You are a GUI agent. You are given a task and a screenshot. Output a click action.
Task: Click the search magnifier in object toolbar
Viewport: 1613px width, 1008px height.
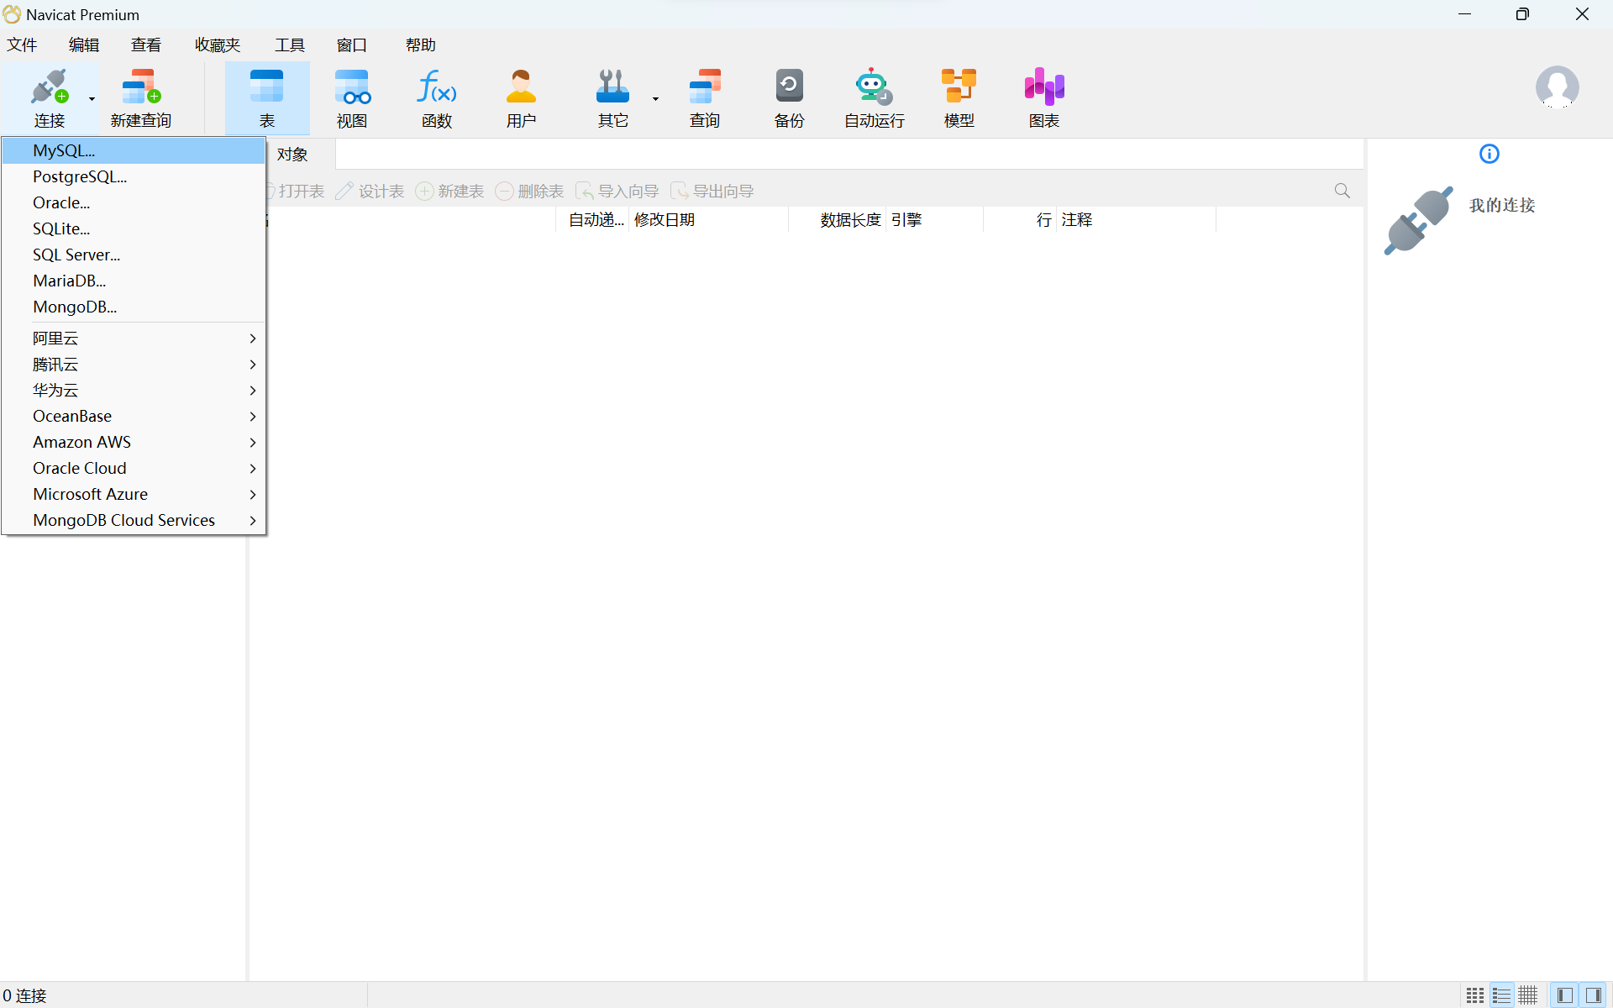click(x=1342, y=192)
